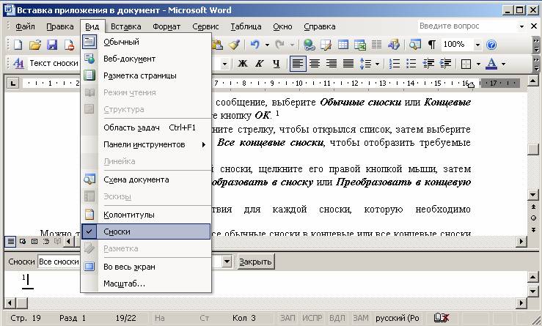
Task: Insert a hyperlink via globe icon
Action: (x=309, y=45)
